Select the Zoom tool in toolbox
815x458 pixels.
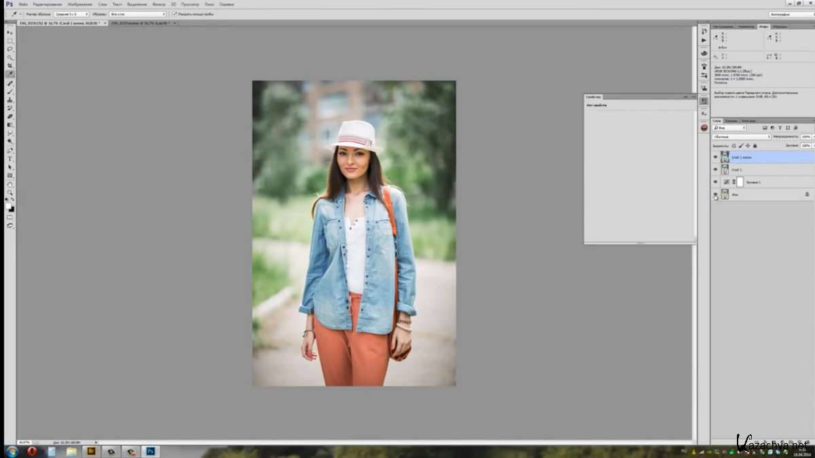[x=10, y=193]
